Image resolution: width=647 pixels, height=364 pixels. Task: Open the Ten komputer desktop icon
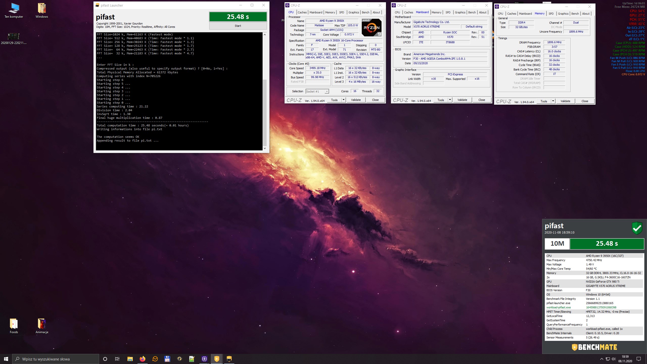[14, 11]
